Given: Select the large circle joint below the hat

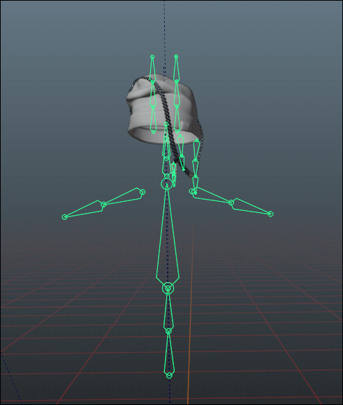Looking at the screenshot, I should 166,184.
